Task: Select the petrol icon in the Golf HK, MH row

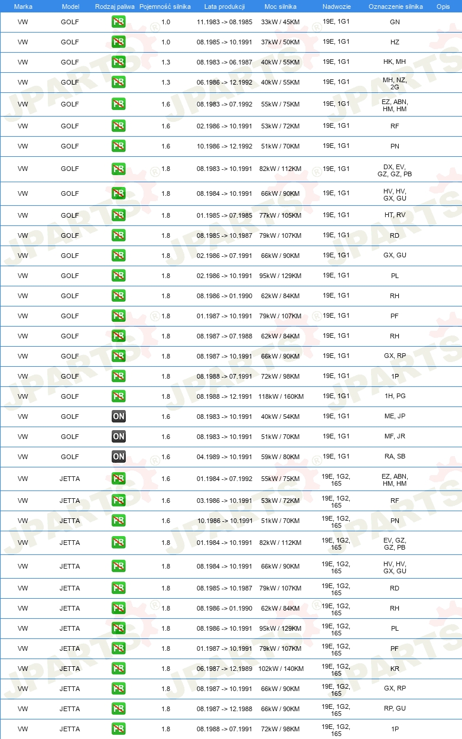Action: point(119,63)
